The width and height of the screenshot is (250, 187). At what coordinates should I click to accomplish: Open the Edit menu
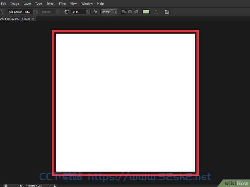point(3,3)
